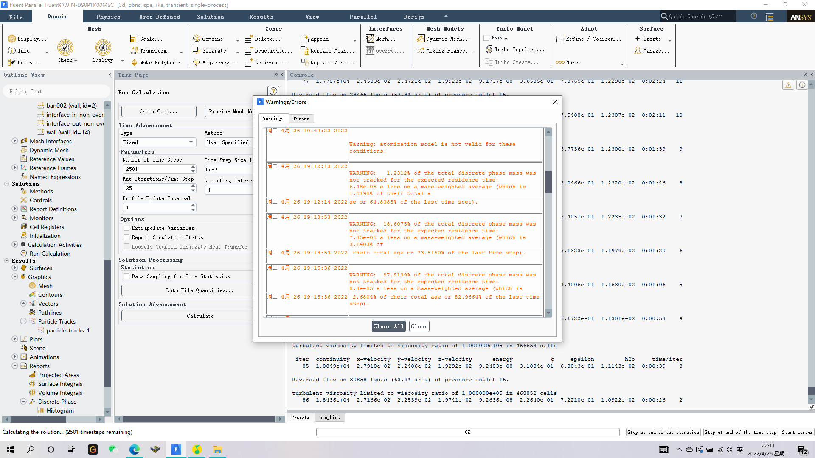Click Stop at end of the iteration
The height and width of the screenshot is (458, 815).
(663, 432)
